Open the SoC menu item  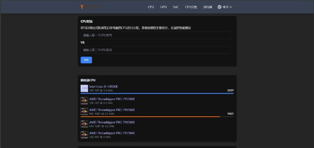[x=176, y=7]
